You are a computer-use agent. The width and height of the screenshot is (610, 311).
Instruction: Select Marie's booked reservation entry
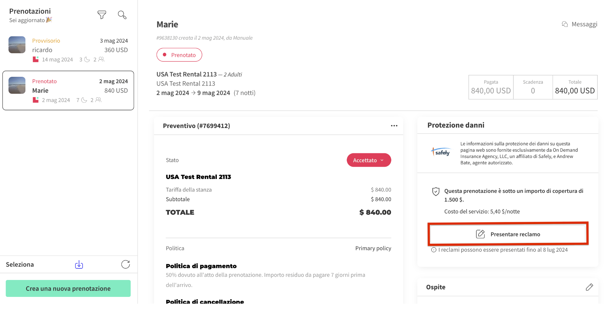(68, 91)
